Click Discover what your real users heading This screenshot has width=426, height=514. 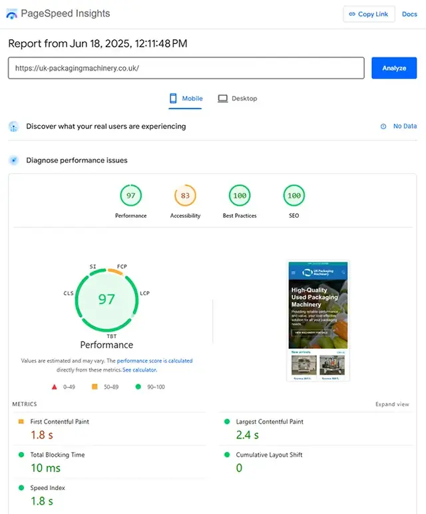pos(106,127)
